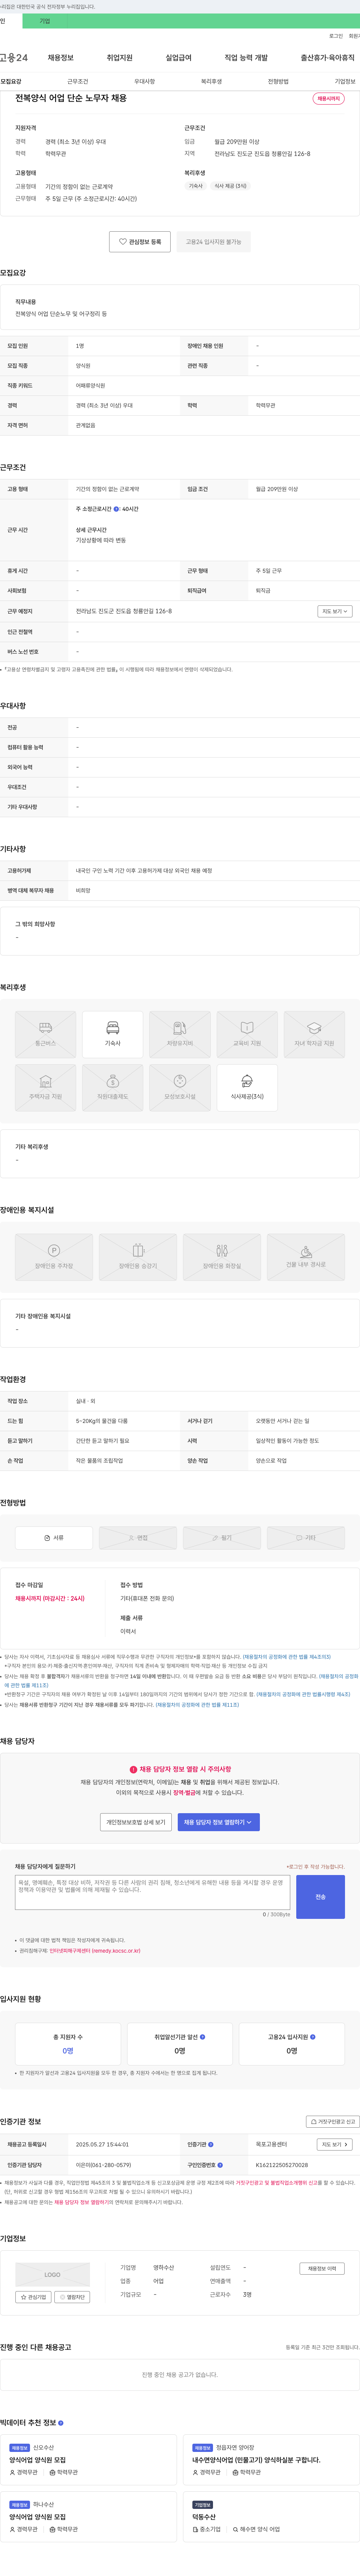Click the 건물 내부 경사로 icon
The image size is (360, 2576).
[x=306, y=1257]
